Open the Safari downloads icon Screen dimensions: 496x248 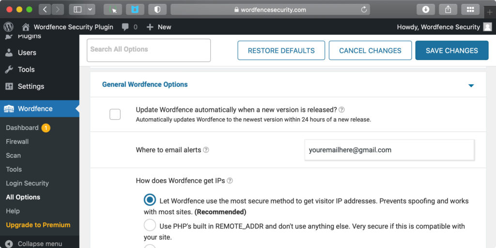tap(426, 10)
